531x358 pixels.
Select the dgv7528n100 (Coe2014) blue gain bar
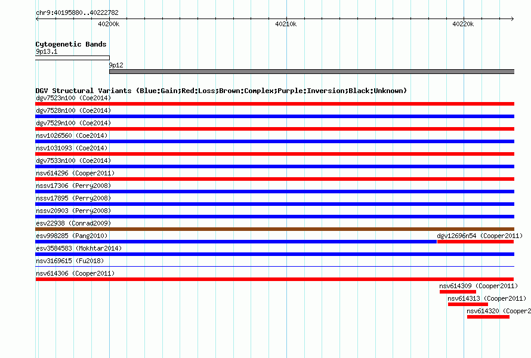tap(274, 116)
